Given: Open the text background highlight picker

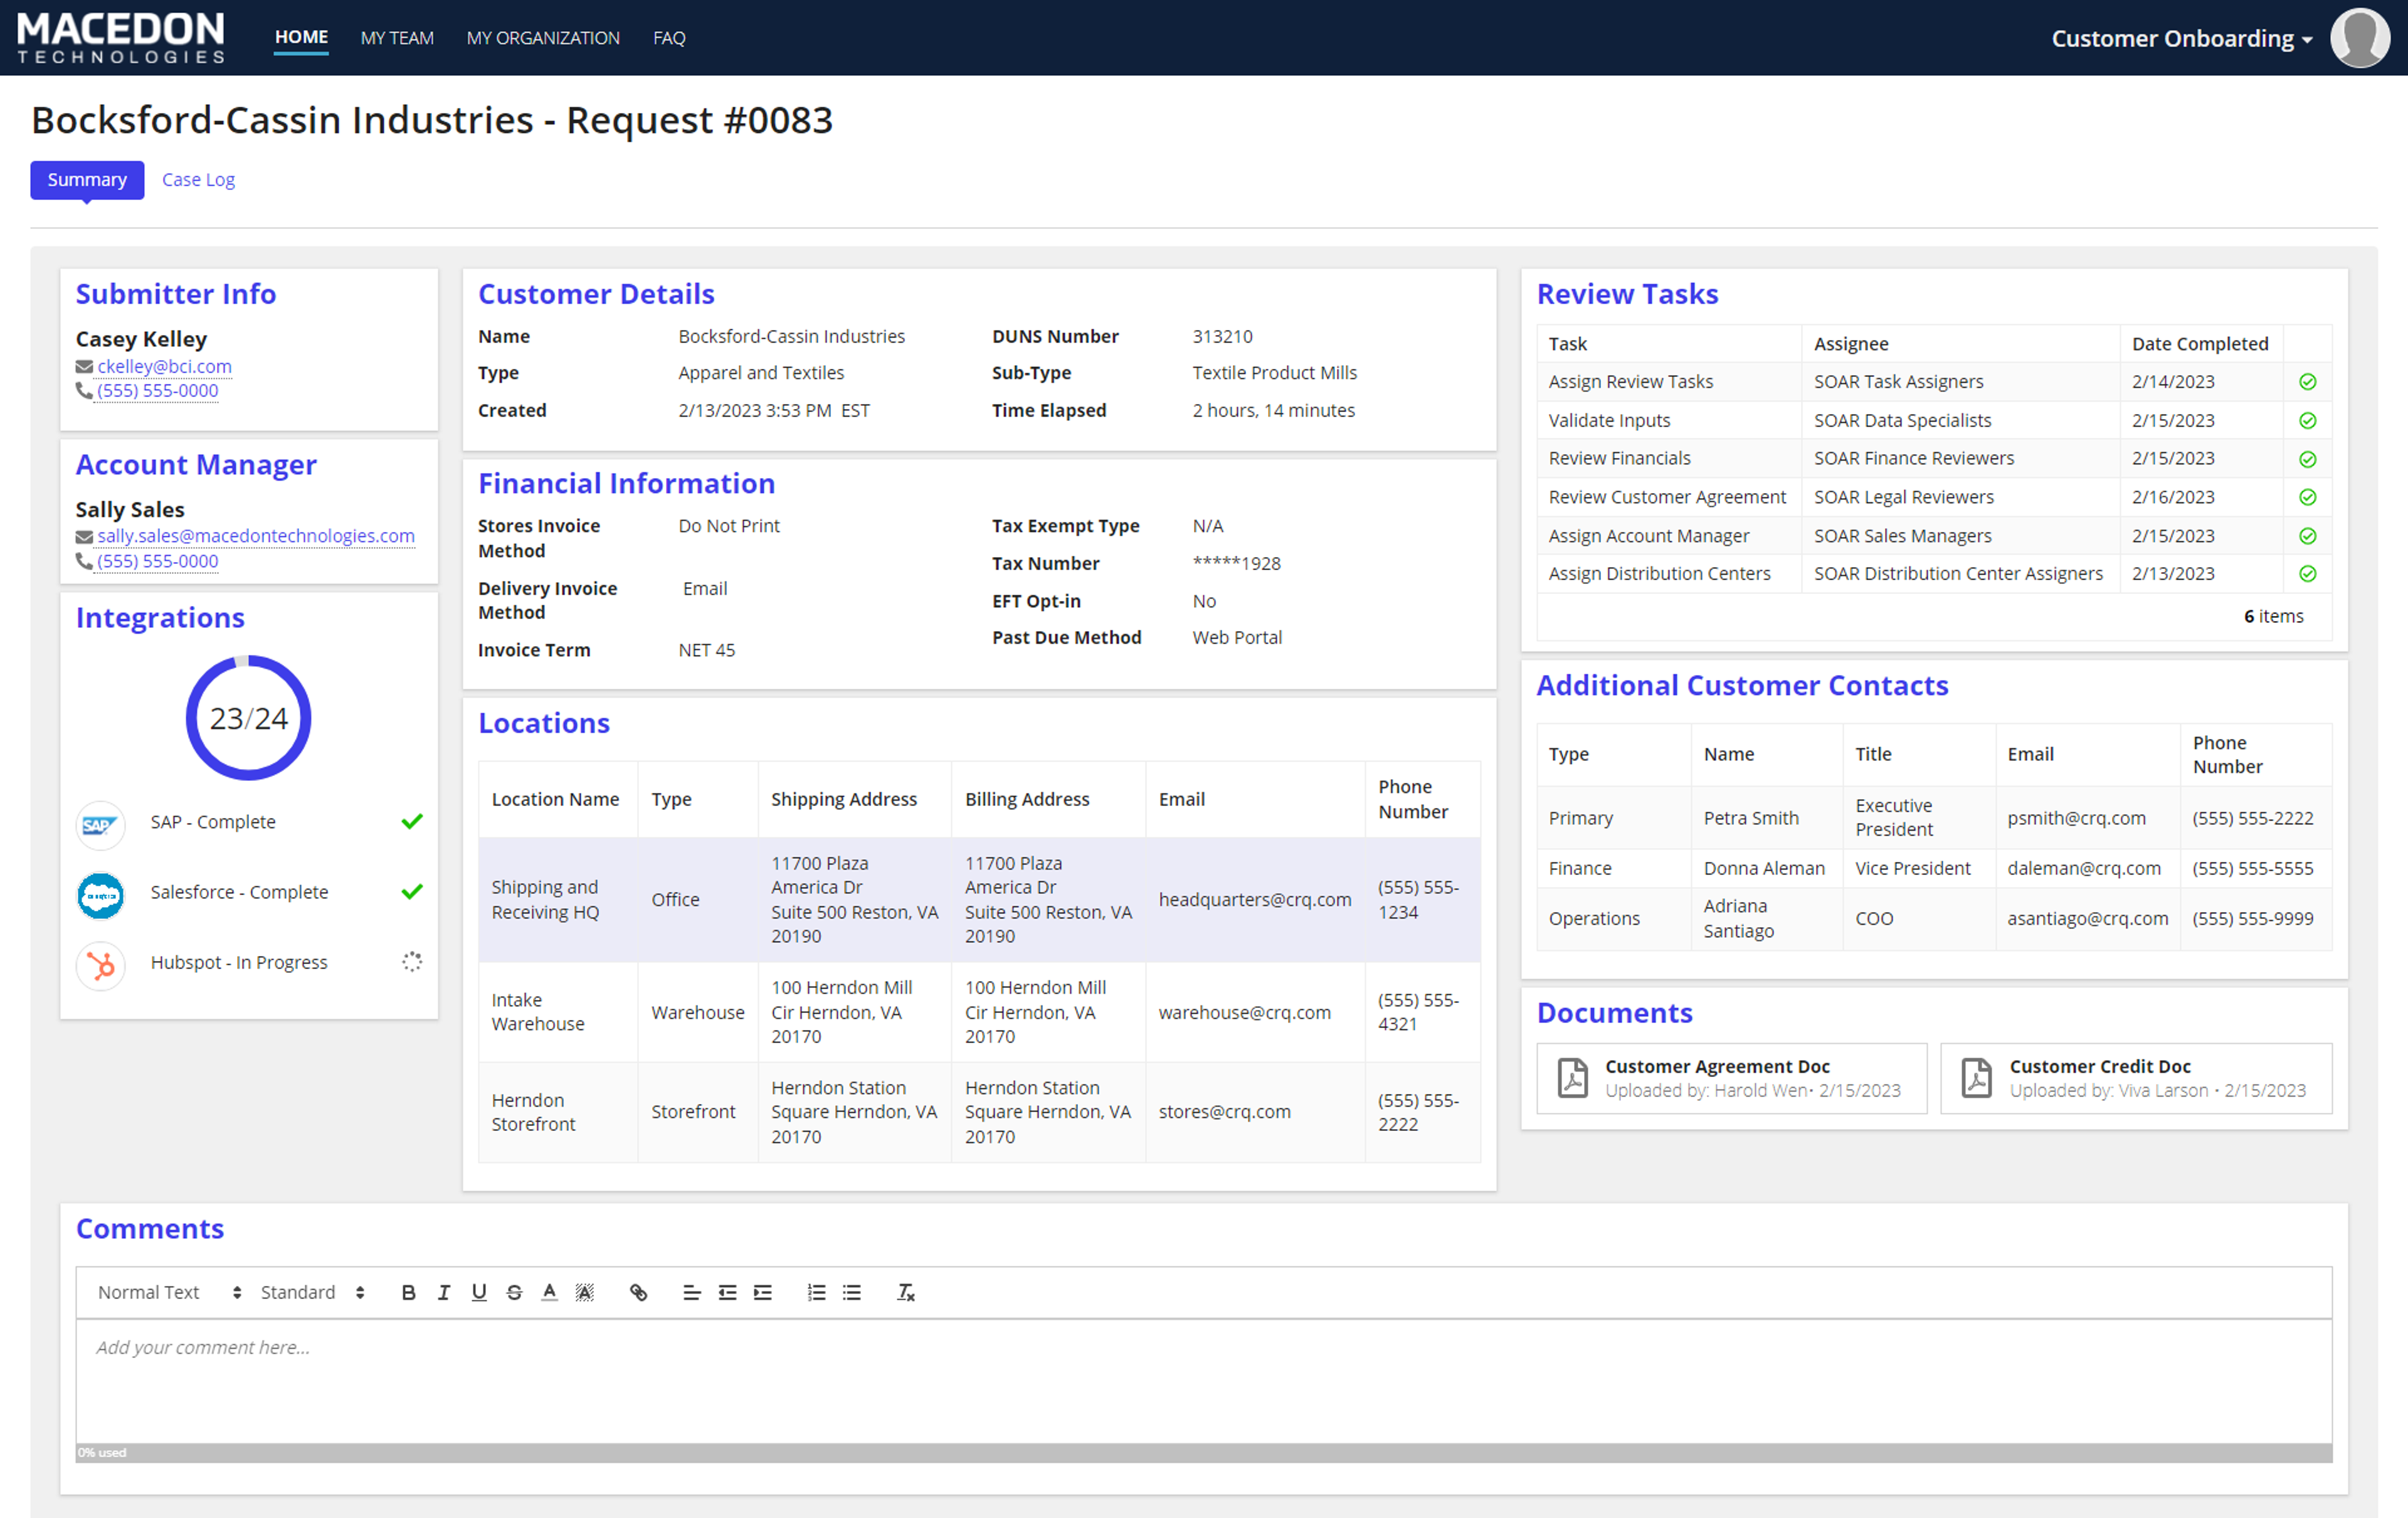Looking at the screenshot, I should [x=585, y=1292].
